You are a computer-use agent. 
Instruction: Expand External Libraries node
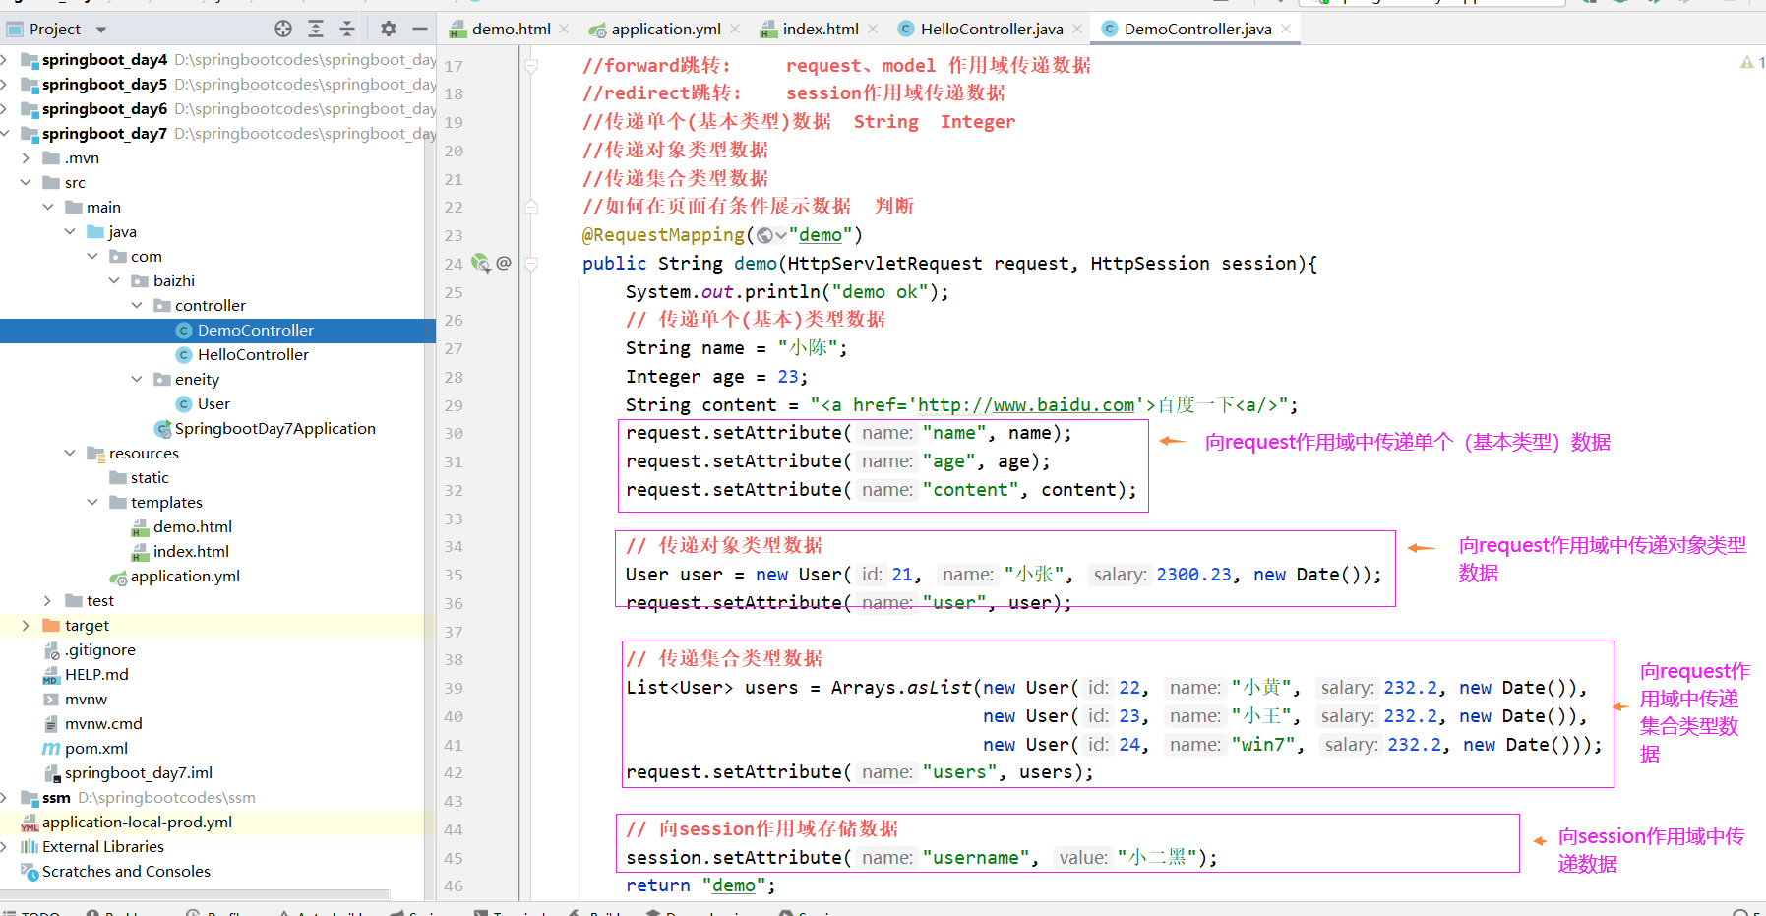coord(5,847)
